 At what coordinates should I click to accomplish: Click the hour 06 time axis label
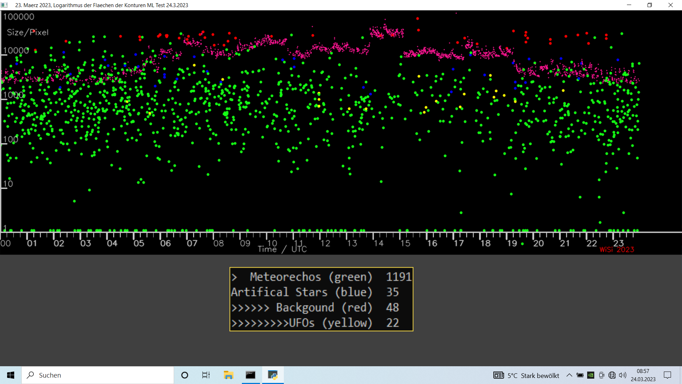[165, 243]
